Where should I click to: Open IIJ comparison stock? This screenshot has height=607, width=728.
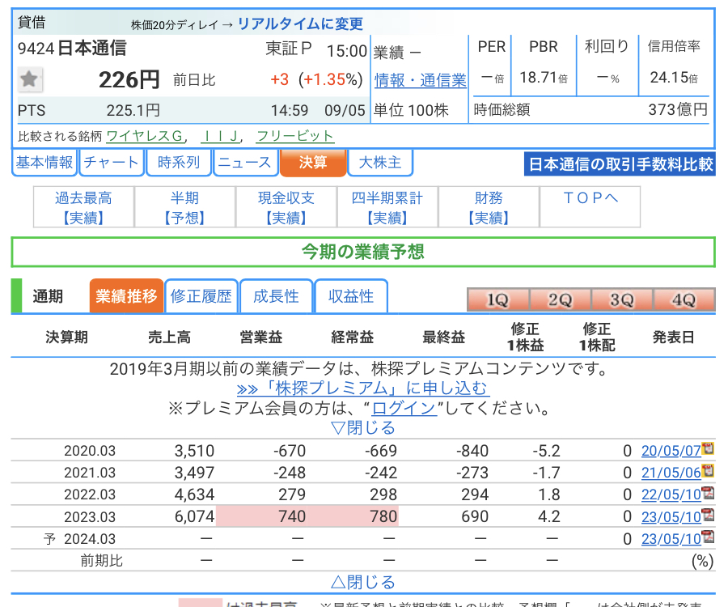[221, 136]
